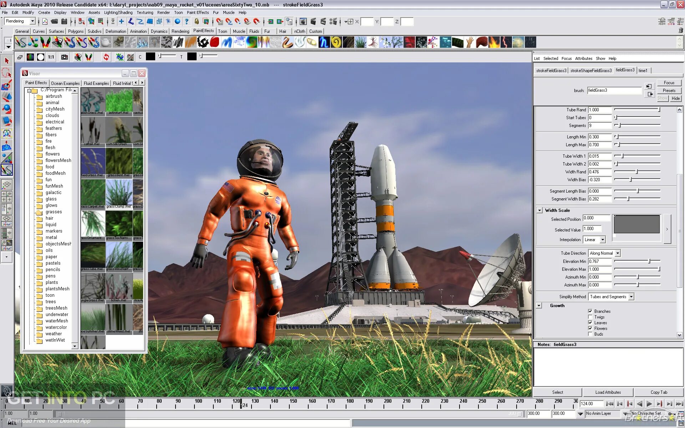Click the 1:1 real size icon
This screenshot has width=685, height=428.
51,57
